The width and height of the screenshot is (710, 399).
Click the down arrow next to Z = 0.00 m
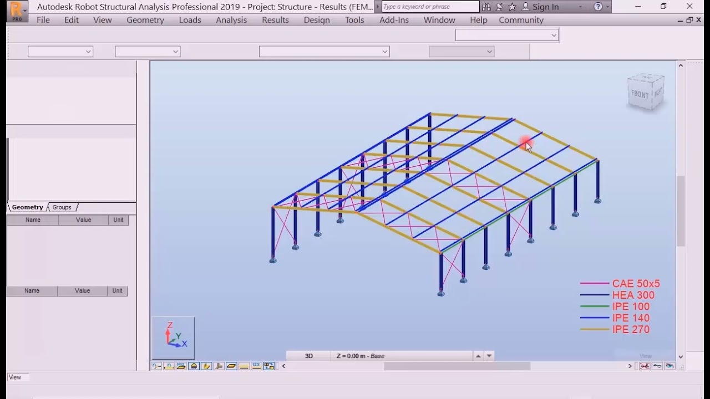click(x=489, y=356)
